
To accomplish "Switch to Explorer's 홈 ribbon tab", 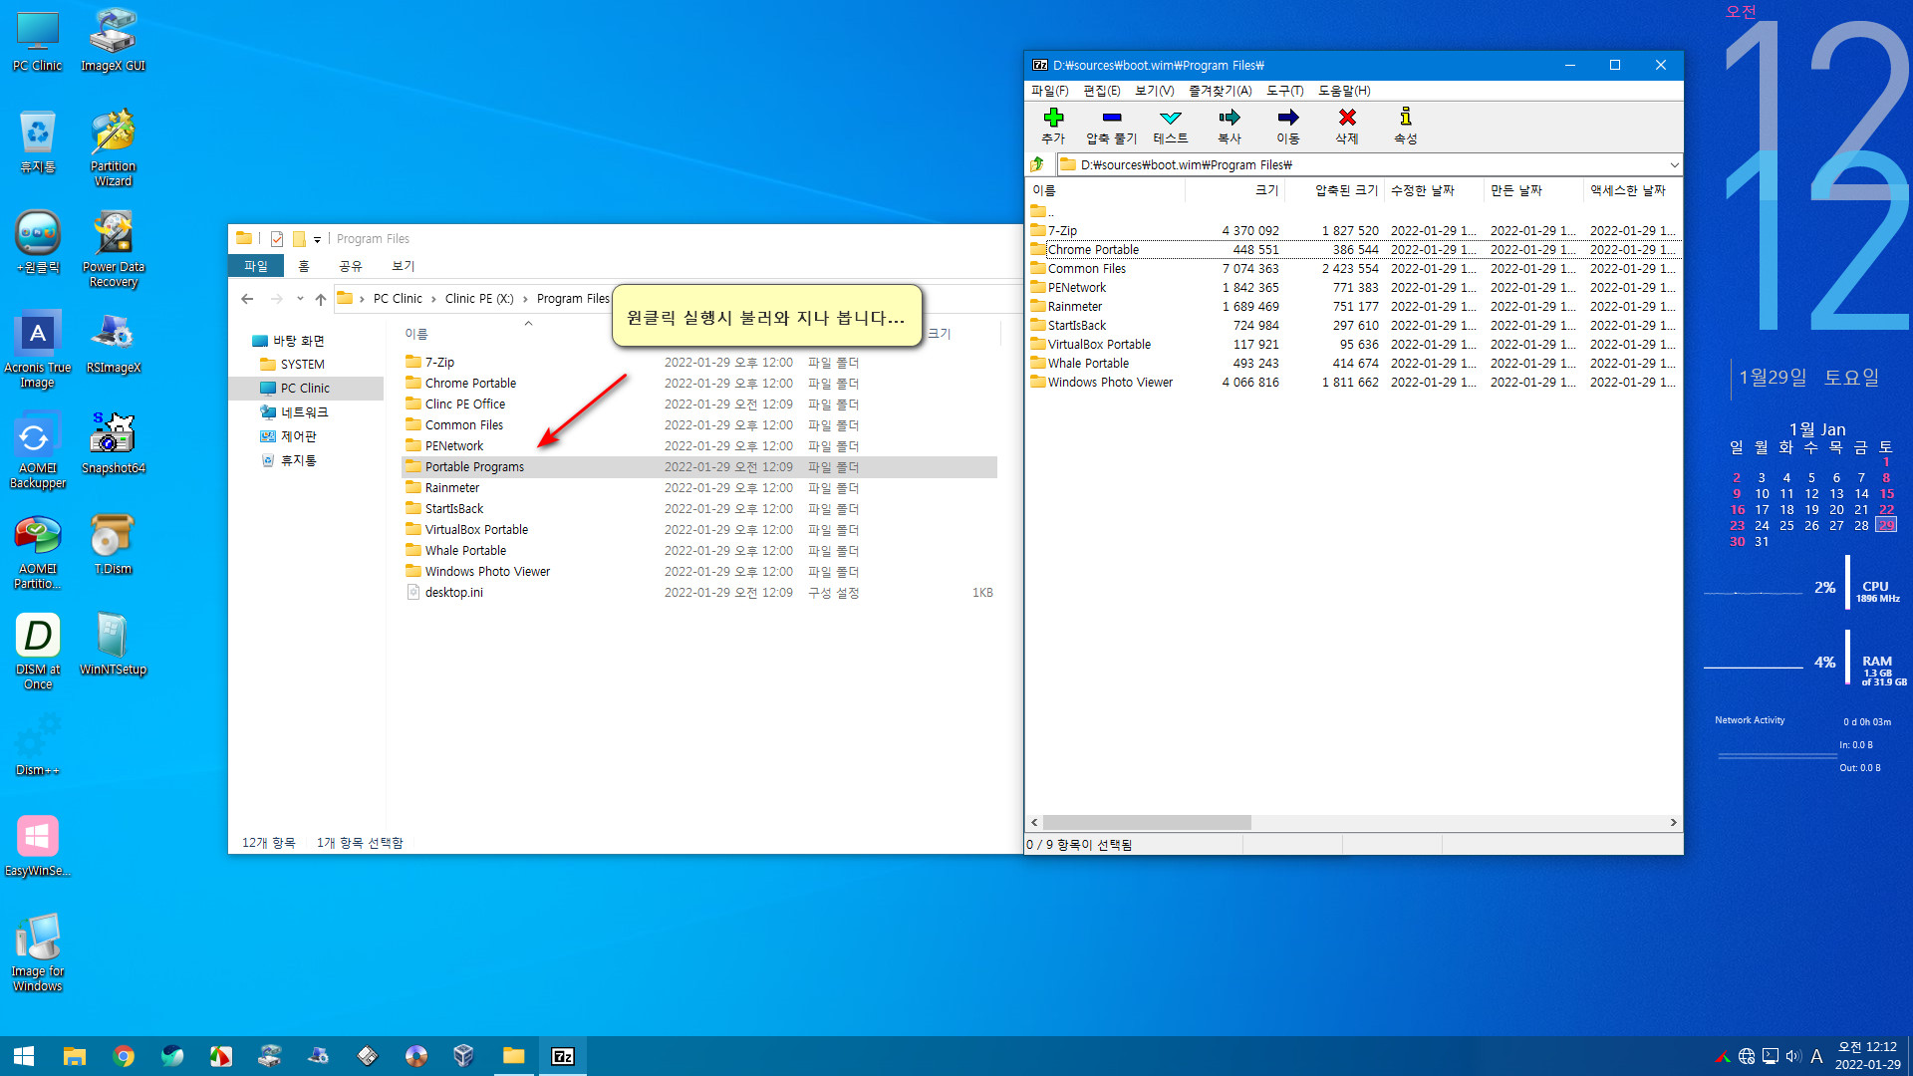I will point(304,266).
